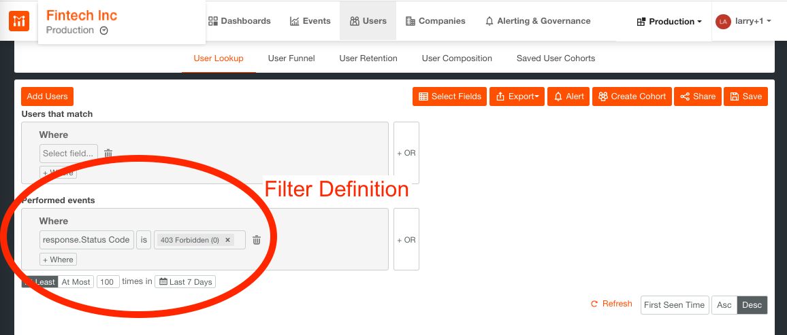Delete the Performed events filter row
787x335 pixels.
pyautogui.click(x=257, y=240)
